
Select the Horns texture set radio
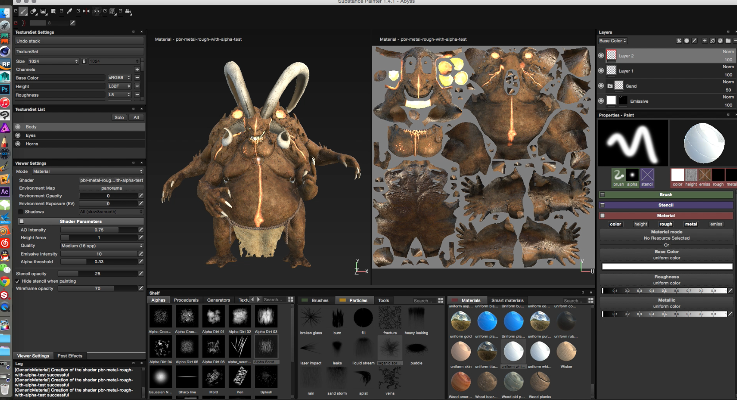tap(18, 144)
